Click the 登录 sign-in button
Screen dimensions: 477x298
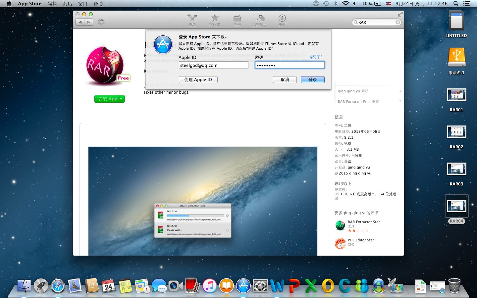312,79
